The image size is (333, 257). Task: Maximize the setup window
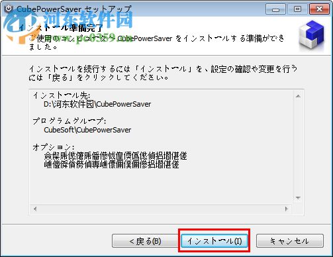[297, 9]
